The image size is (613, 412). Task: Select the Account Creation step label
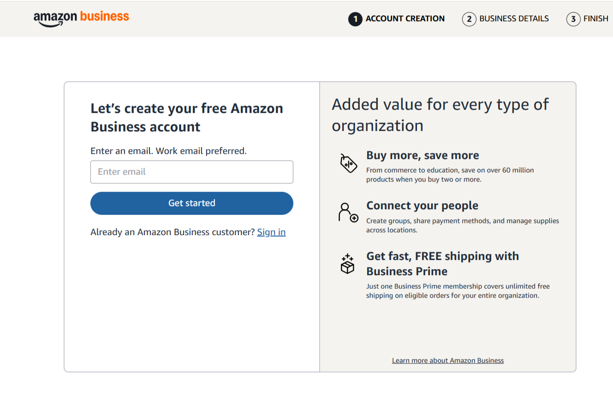point(405,19)
